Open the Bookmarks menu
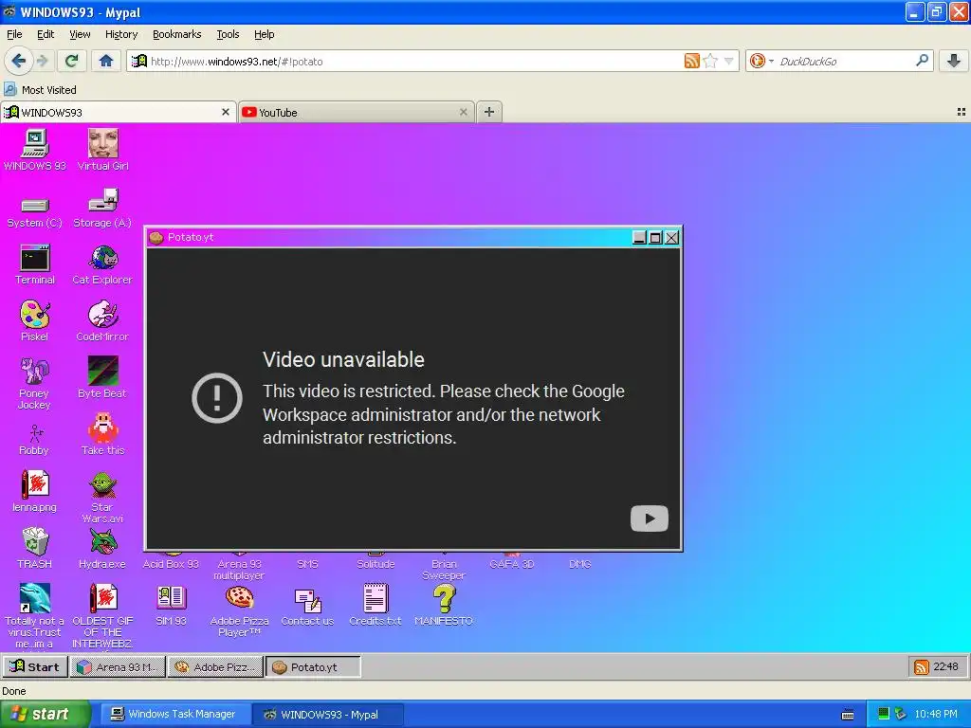Screen dimensions: 971x728 coord(177,34)
